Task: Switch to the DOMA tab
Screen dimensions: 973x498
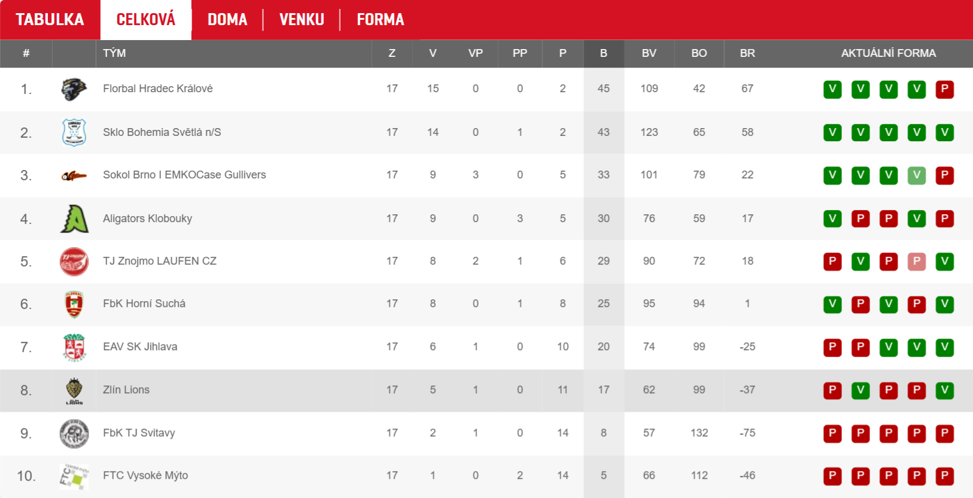Action: (x=227, y=20)
